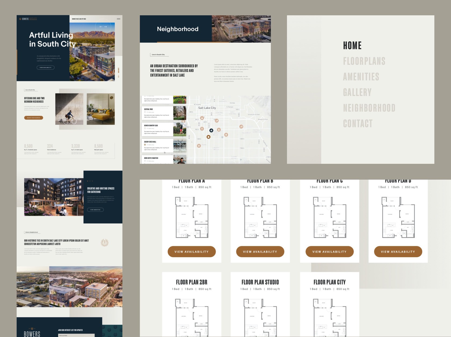451x337 pixels.
Task: Click the Bowers emblem in the footer
Action: [32, 328]
